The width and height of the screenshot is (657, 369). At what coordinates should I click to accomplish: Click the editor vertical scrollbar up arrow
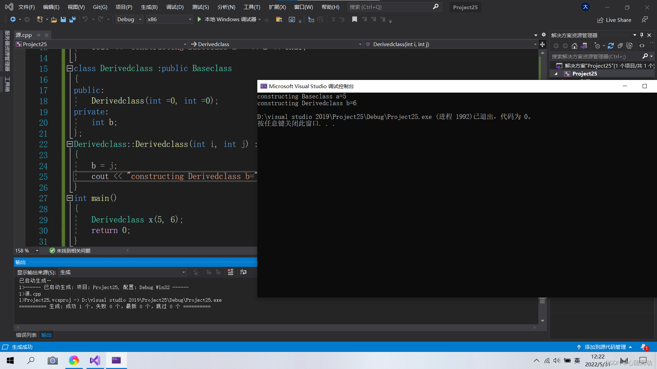pos(542,53)
